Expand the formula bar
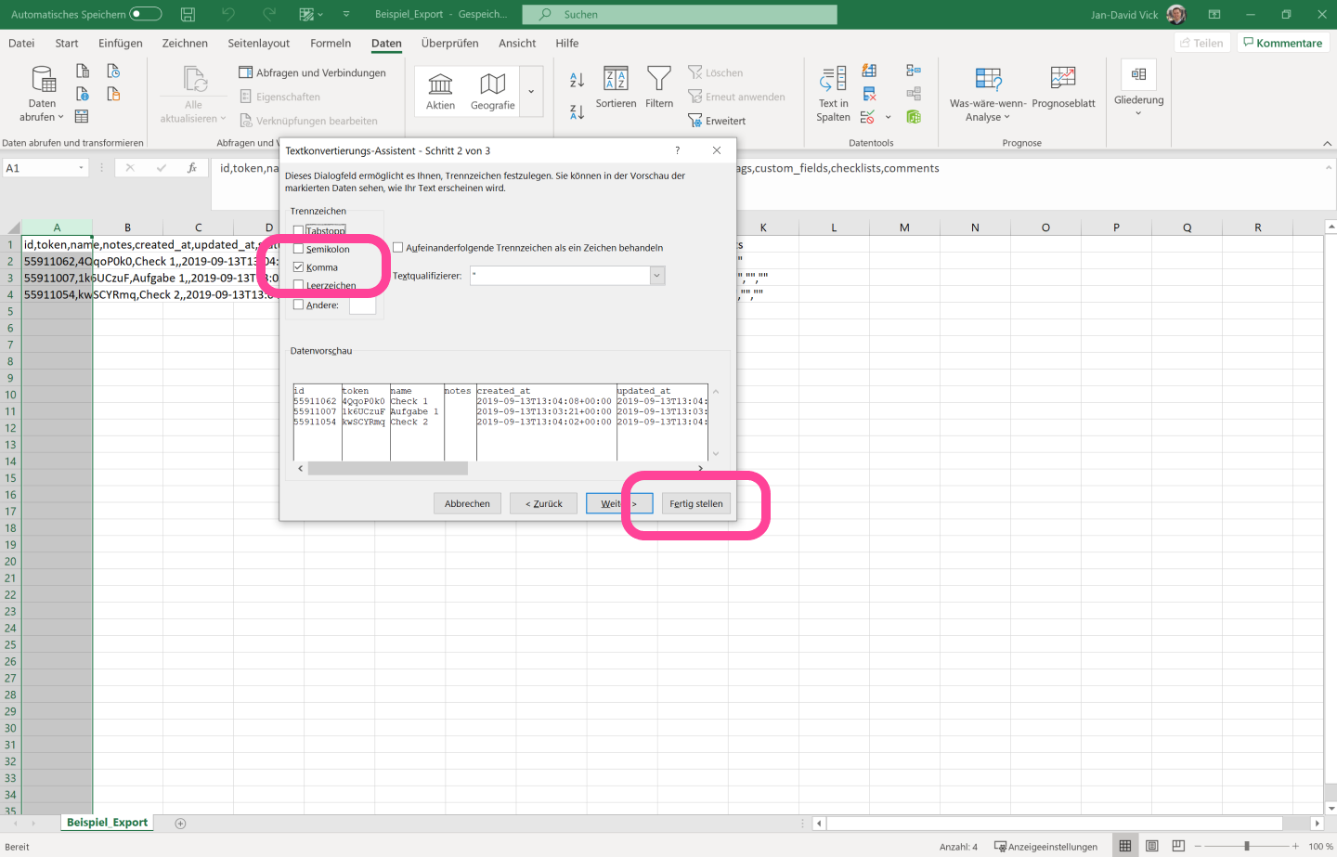The height and width of the screenshot is (857, 1337). point(1329,168)
